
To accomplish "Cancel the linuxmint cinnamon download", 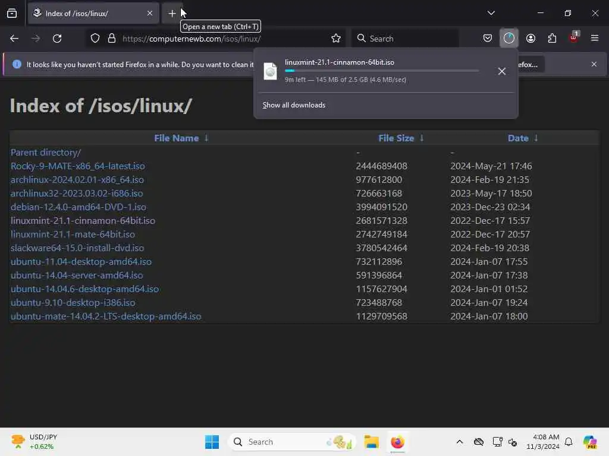I will 502,71.
